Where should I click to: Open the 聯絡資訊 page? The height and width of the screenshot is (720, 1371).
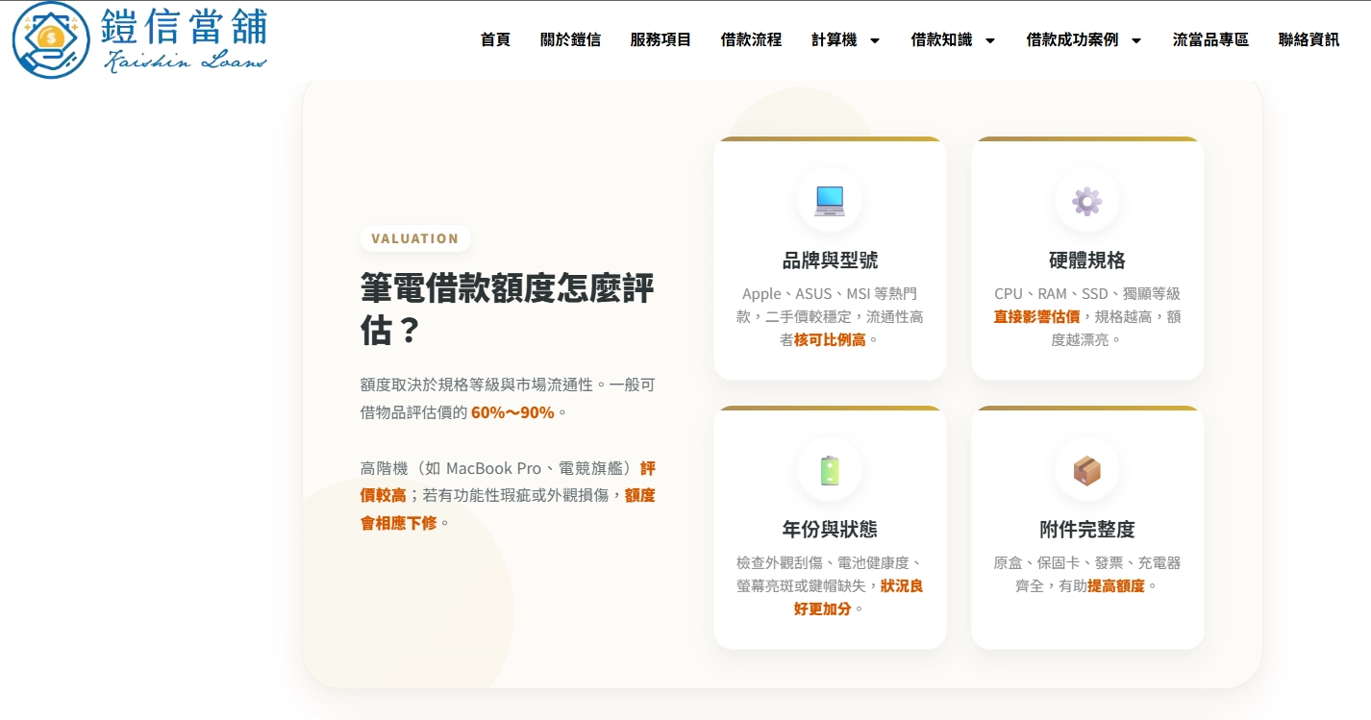pyautogui.click(x=1307, y=41)
